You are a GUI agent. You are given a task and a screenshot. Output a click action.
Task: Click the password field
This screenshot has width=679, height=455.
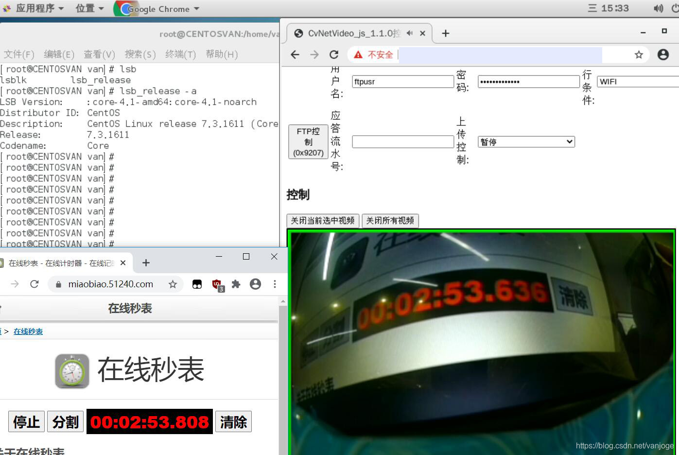point(529,82)
